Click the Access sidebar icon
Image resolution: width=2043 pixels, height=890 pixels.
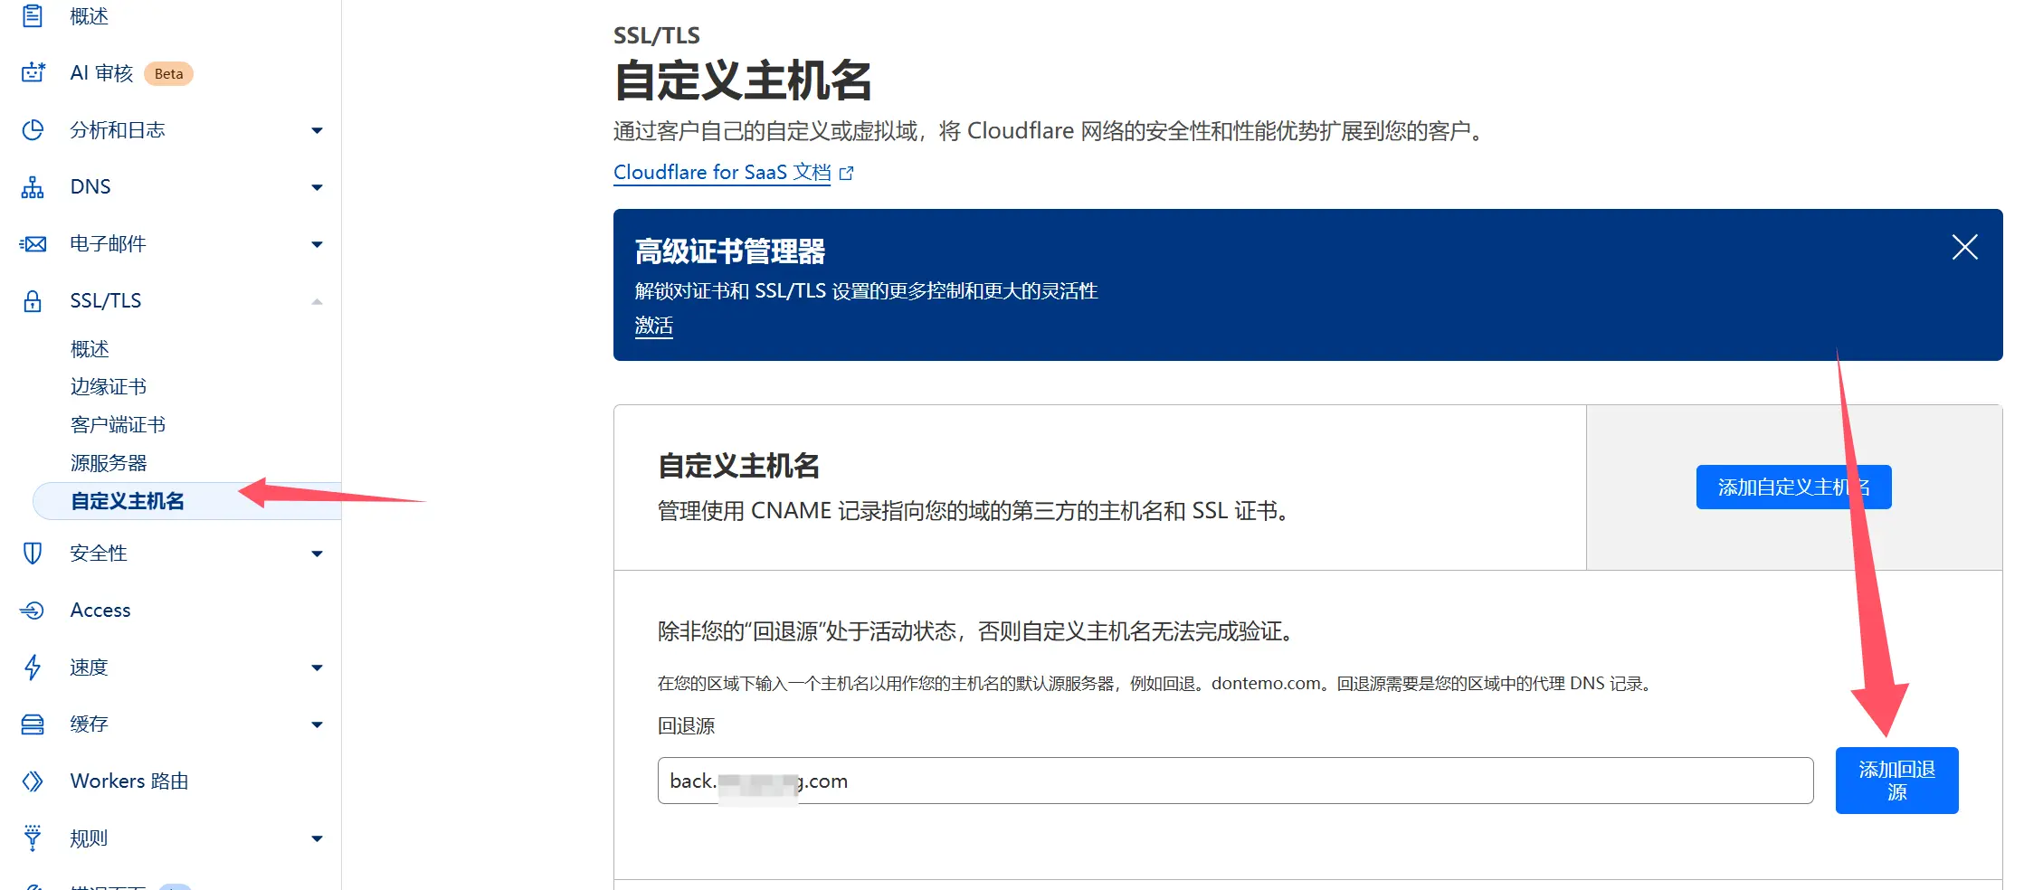click(33, 611)
